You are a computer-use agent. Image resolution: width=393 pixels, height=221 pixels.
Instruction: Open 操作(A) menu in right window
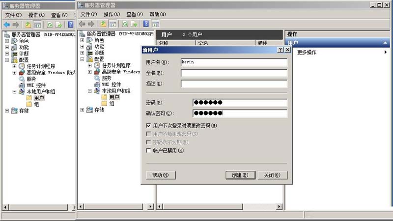coord(112,14)
